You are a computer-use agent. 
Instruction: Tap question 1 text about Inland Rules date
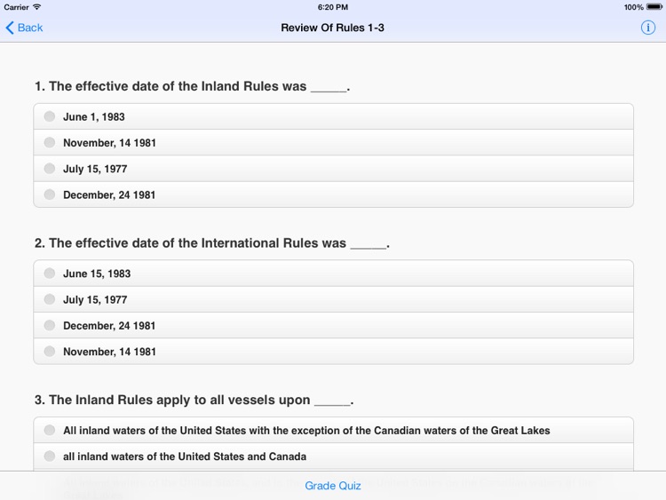[x=193, y=86]
